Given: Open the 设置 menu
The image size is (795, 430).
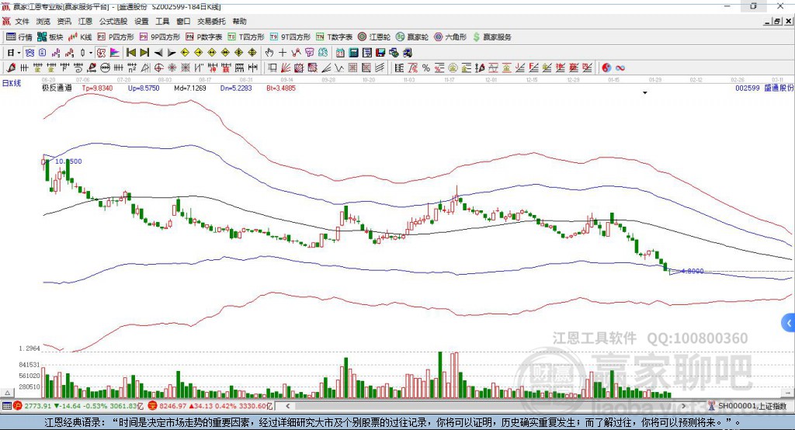Looking at the screenshot, I should (x=141, y=21).
